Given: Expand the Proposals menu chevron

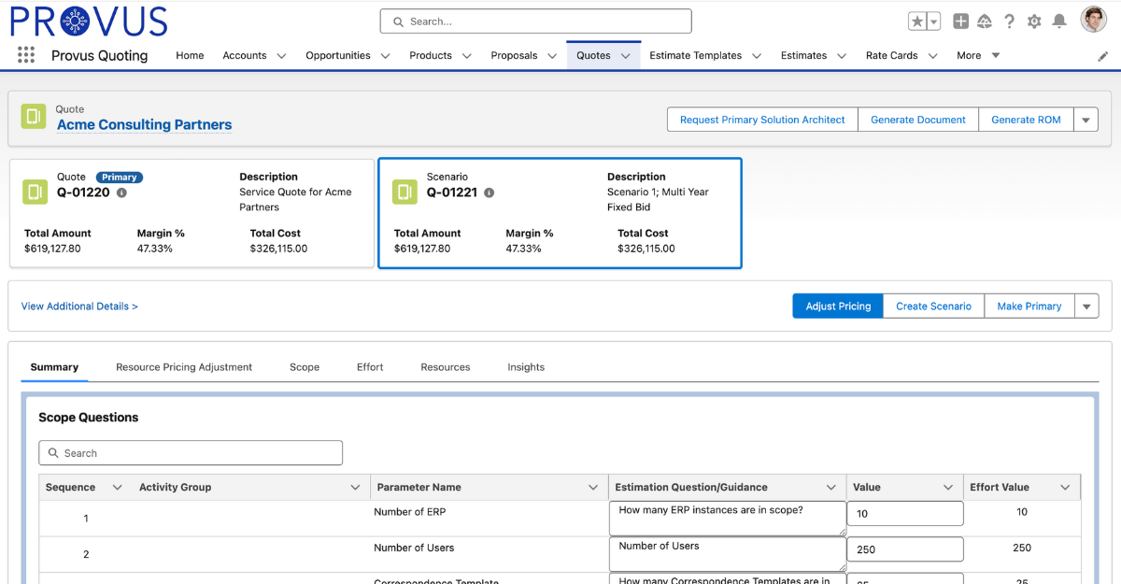Looking at the screenshot, I should pyautogui.click(x=552, y=56).
